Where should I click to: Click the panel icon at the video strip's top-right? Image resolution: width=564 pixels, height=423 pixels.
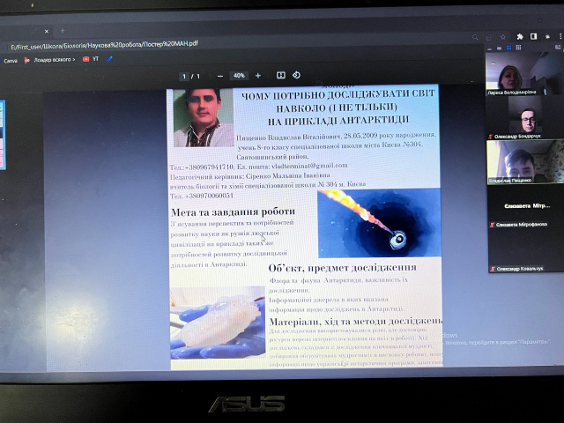pyautogui.click(x=558, y=47)
